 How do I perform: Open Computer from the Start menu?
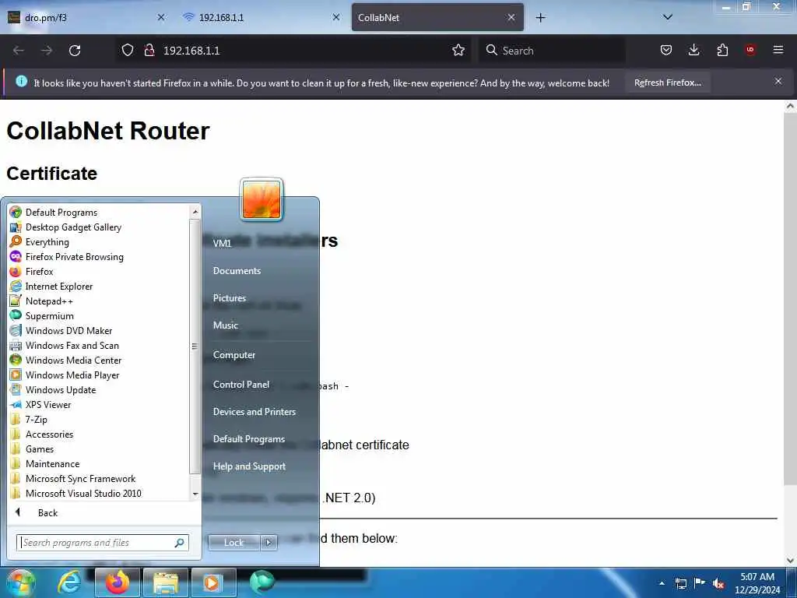[233, 354]
